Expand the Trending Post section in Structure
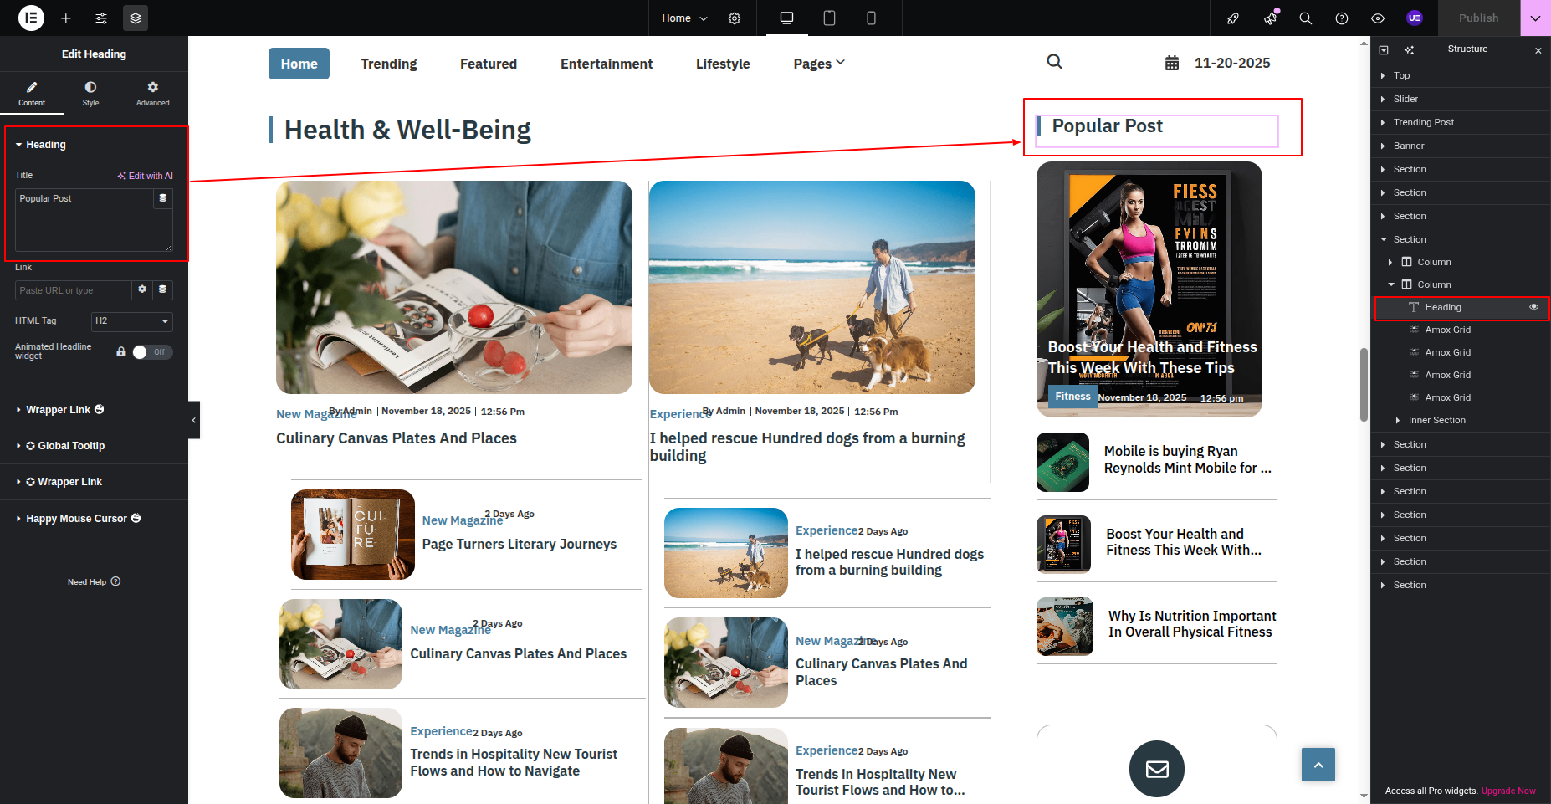The height and width of the screenshot is (804, 1551). click(1382, 122)
